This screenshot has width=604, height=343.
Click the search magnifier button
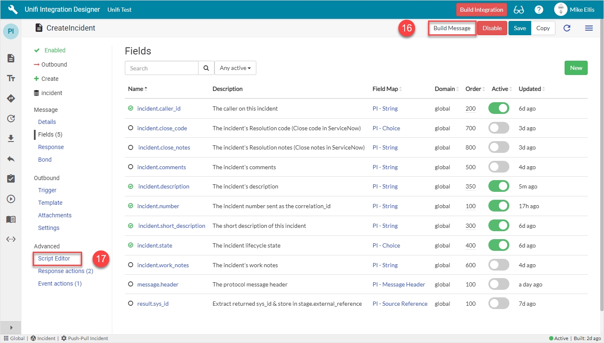tap(206, 68)
